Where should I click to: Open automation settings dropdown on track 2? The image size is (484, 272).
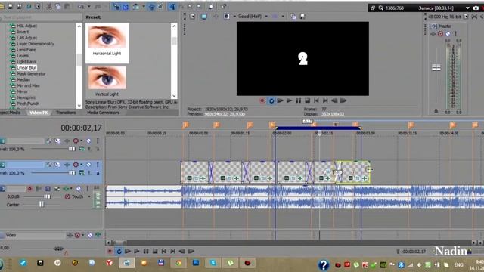[82, 165]
